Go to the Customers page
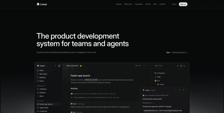The image size is (224, 113). click(x=139, y=4)
